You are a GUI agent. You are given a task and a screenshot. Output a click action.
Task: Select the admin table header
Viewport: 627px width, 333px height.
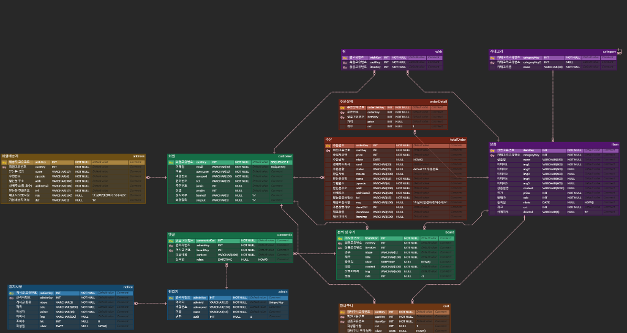tap(228, 292)
